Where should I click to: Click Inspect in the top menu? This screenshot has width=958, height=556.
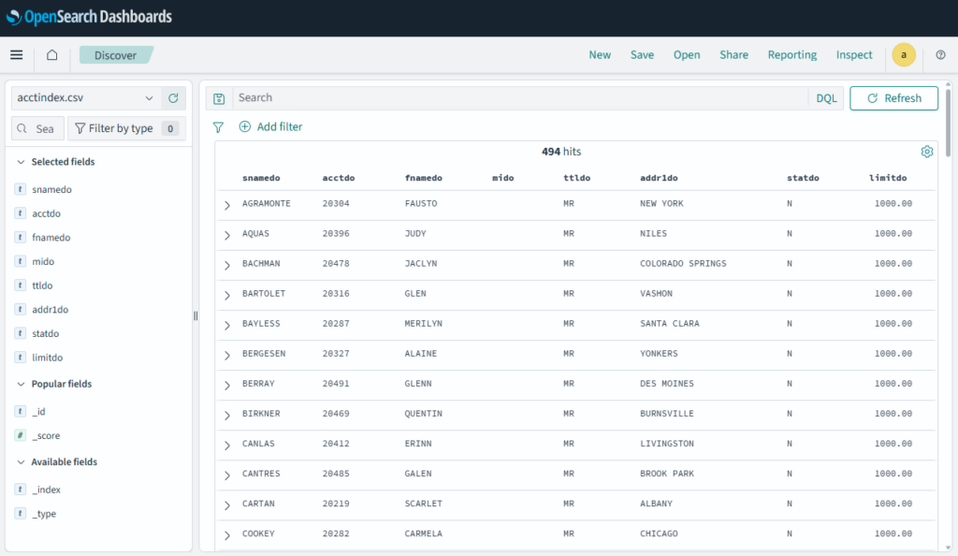854,55
